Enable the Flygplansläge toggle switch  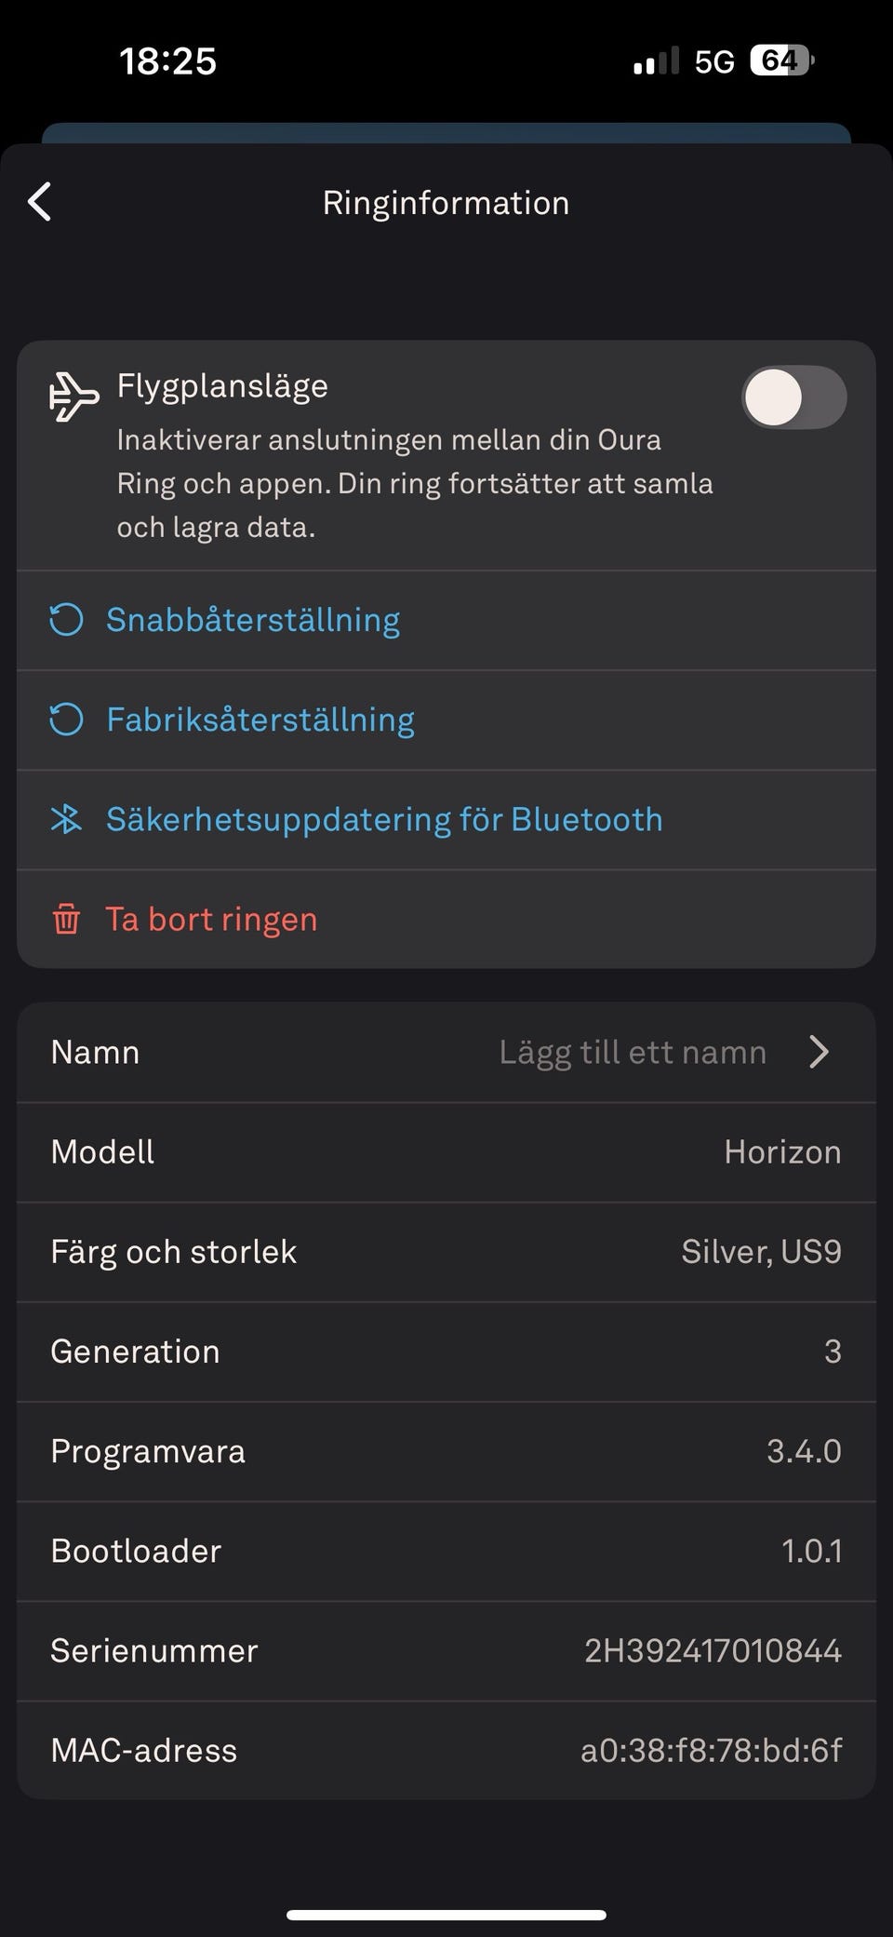point(793,397)
